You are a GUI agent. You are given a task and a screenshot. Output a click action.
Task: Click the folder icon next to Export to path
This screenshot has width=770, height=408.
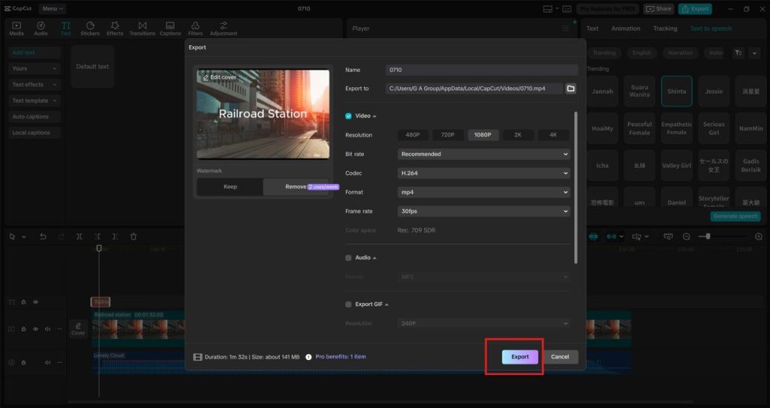pyautogui.click(x=570, y=89)
